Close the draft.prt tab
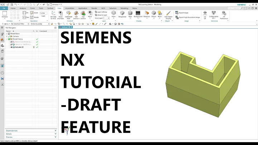258x145 pixels. point(71,27)
